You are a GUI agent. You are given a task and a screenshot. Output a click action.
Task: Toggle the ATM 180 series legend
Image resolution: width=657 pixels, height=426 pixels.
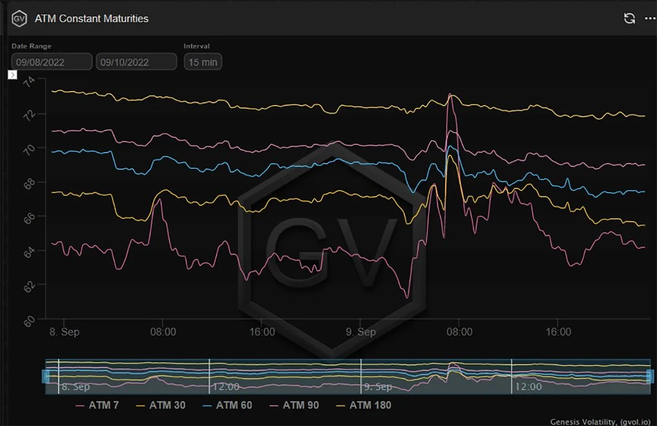click(x=364, y=405)
